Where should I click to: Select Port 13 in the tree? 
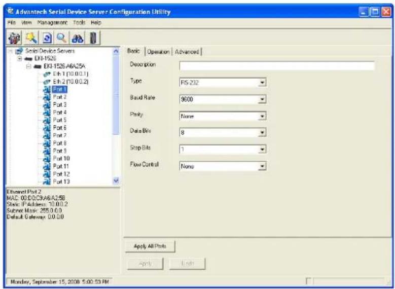click(x=61, y=182)
